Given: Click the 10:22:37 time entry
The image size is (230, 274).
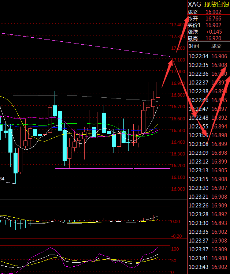Looking at the screenshot, I should click(199, 82).
